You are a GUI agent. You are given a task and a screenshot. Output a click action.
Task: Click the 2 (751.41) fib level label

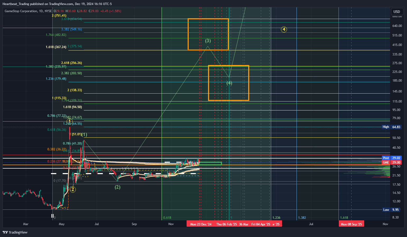pos(59,16)
